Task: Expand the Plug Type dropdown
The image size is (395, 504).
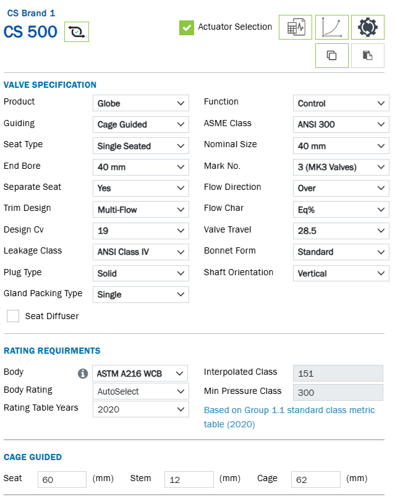Action: click(x=141, y=273)
